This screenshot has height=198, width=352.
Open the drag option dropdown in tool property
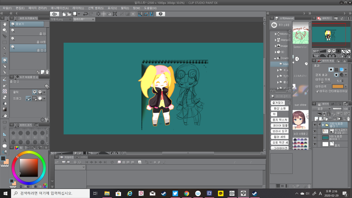pos(44,98)
